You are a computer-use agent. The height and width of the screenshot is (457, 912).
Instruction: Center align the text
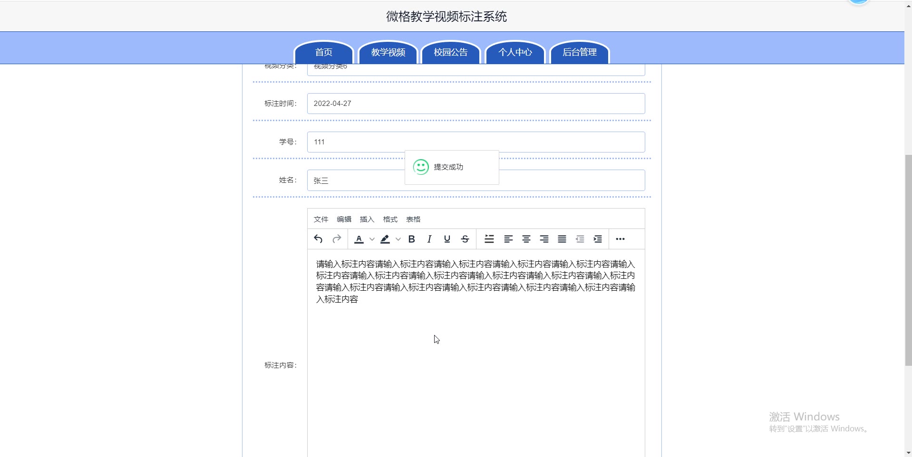(526, 239)
